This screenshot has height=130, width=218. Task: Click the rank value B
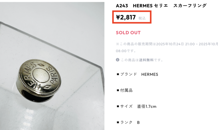click(138, 122)
